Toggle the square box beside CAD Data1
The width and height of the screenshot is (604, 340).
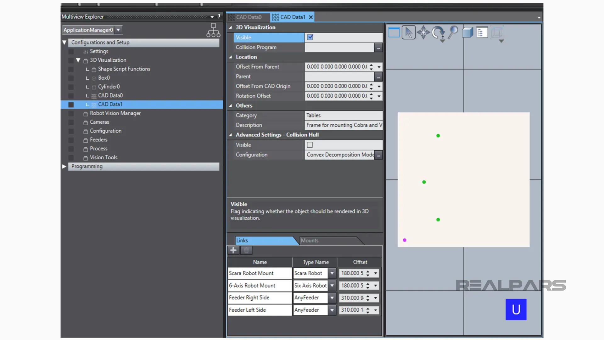(71, 105)
